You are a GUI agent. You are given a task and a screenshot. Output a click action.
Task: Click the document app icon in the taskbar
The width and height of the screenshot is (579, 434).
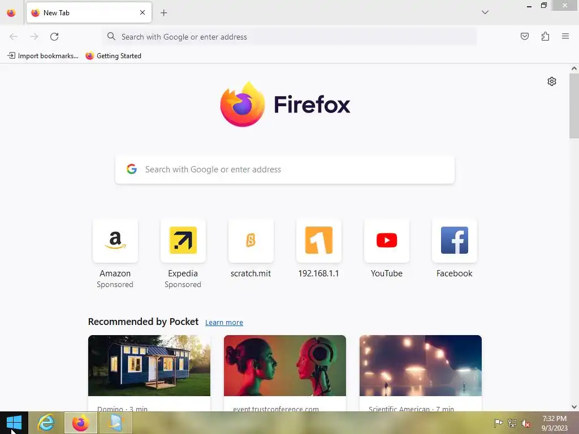click(x=116, y=423)
